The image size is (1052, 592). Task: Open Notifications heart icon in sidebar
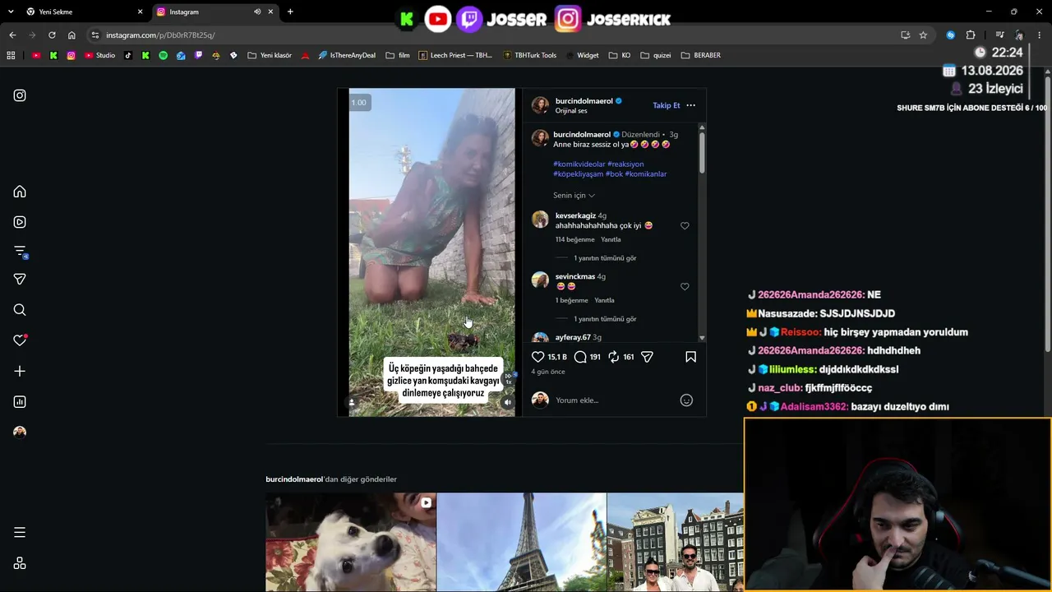[20, 340]
